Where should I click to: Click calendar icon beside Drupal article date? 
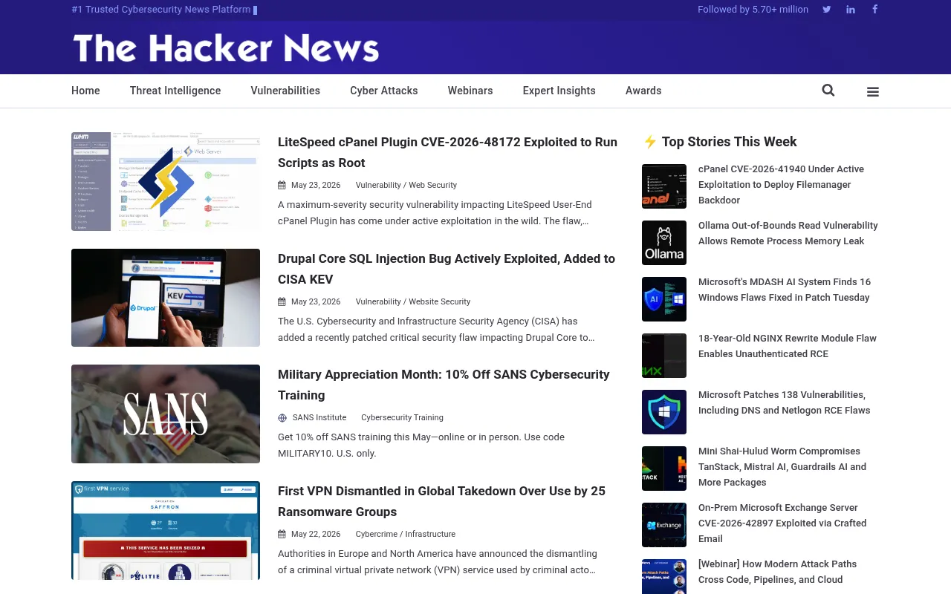click(x=282, y=302)
